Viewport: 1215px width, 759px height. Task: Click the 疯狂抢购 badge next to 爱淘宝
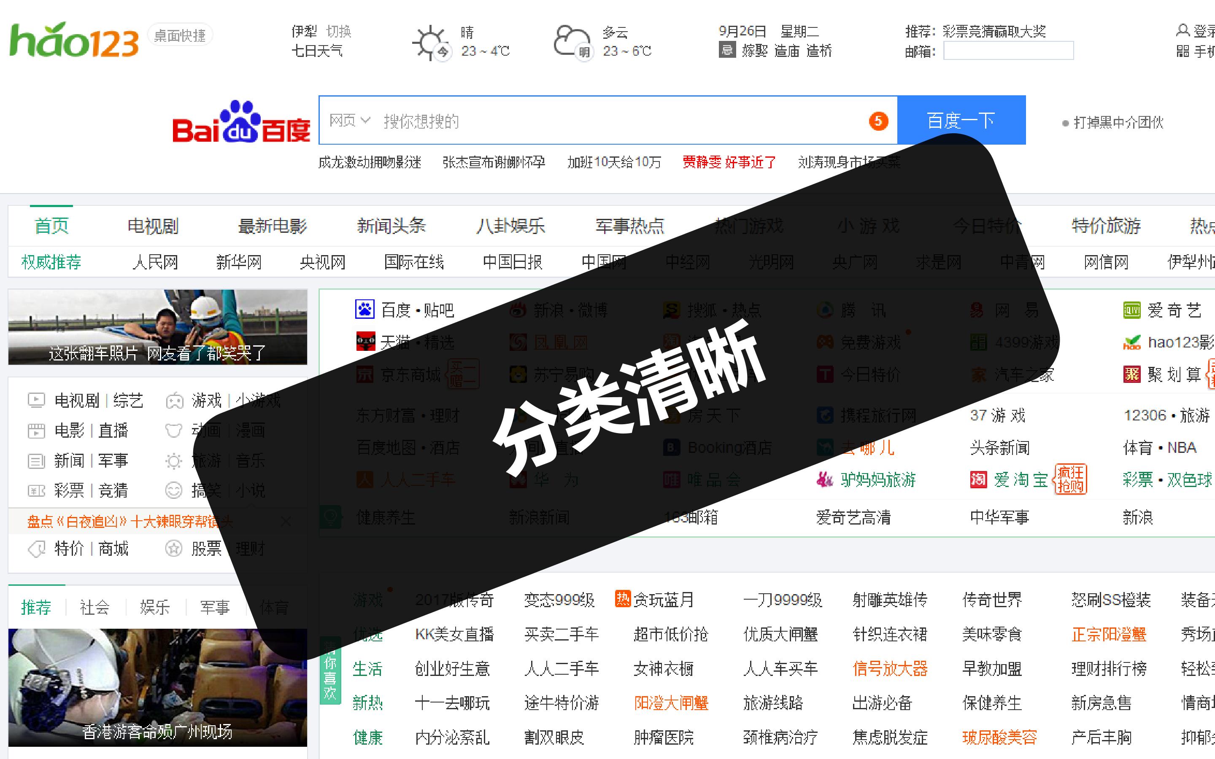[1070, 479]
